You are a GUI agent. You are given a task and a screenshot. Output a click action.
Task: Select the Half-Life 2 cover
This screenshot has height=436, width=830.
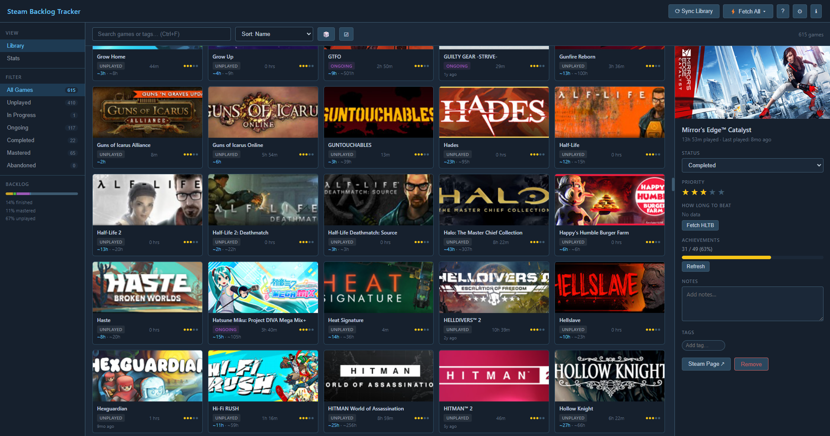pos(147,200)
